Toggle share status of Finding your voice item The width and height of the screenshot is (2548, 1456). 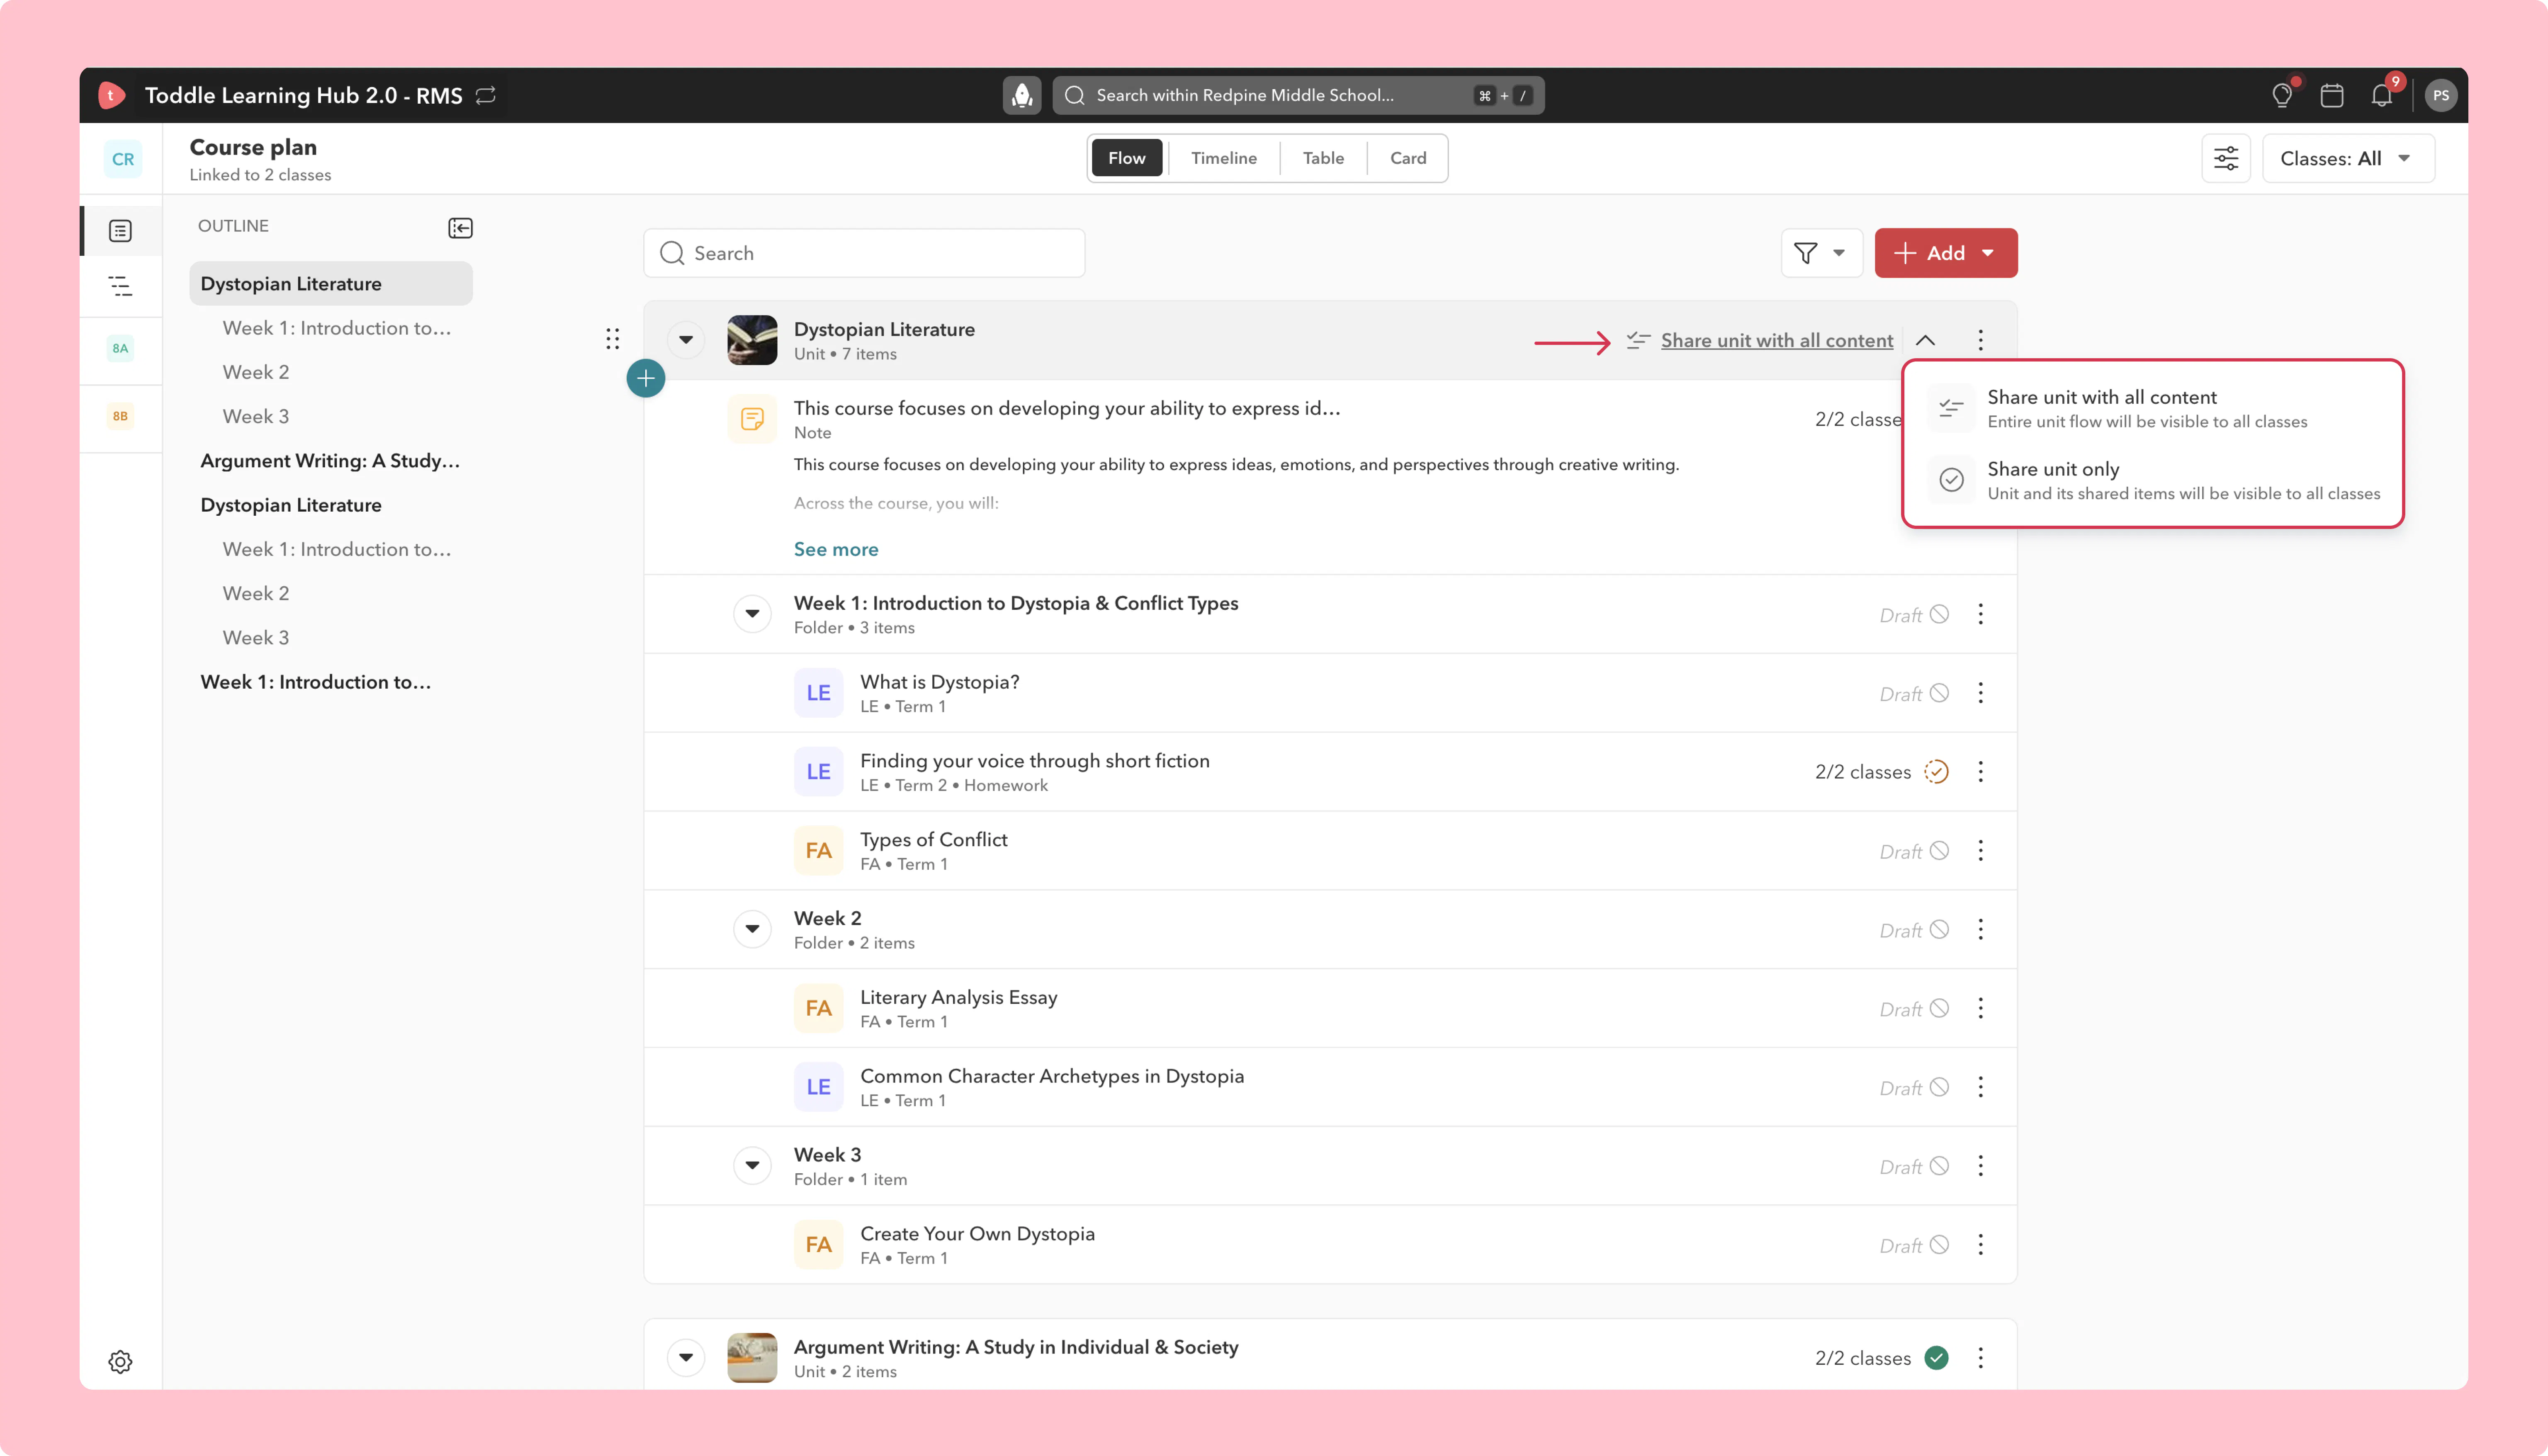pyautogui.click(x=1937, y=771)
